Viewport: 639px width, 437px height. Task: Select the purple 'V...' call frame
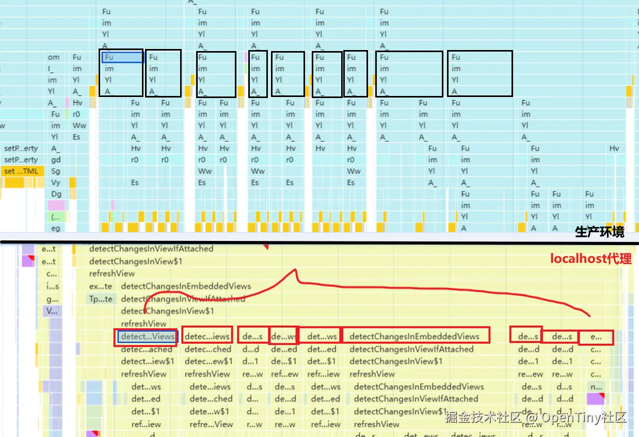point(52,311)
